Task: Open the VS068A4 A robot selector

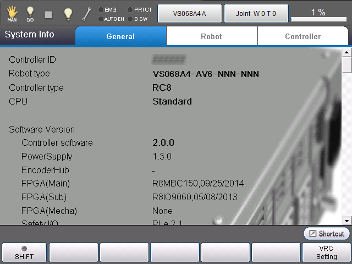Action: (x=190, y=13)
